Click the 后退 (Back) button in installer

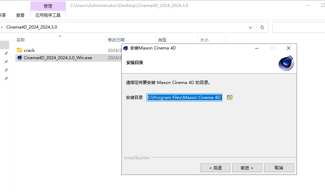pos(215,168)
